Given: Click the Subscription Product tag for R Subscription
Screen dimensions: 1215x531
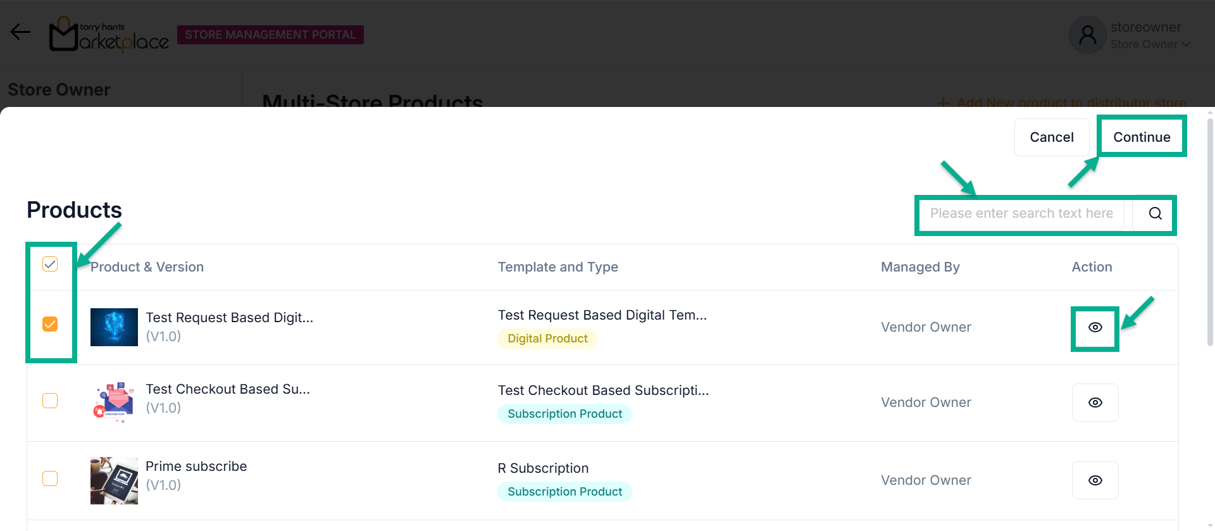Looking at the screenshot, I should coord(564,492).
